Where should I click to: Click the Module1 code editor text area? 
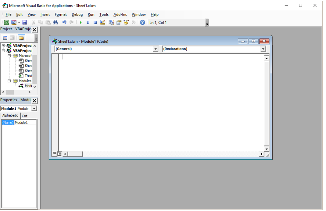click(x=161, y=103)
